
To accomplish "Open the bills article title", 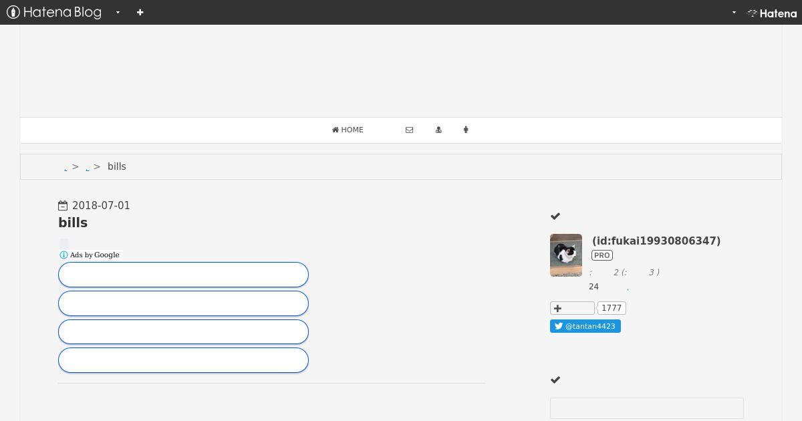I will (x=73, y=223).
